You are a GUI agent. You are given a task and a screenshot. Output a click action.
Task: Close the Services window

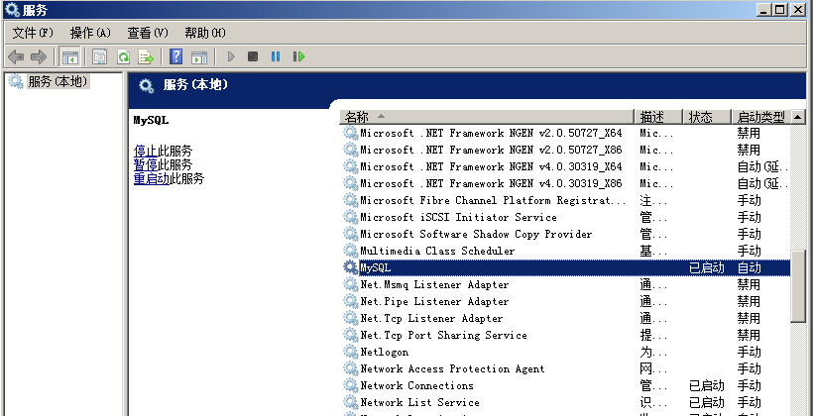tap(798, 9)
